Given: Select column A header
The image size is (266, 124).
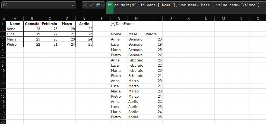Looking at the screenshot, I should pos(15,18).
